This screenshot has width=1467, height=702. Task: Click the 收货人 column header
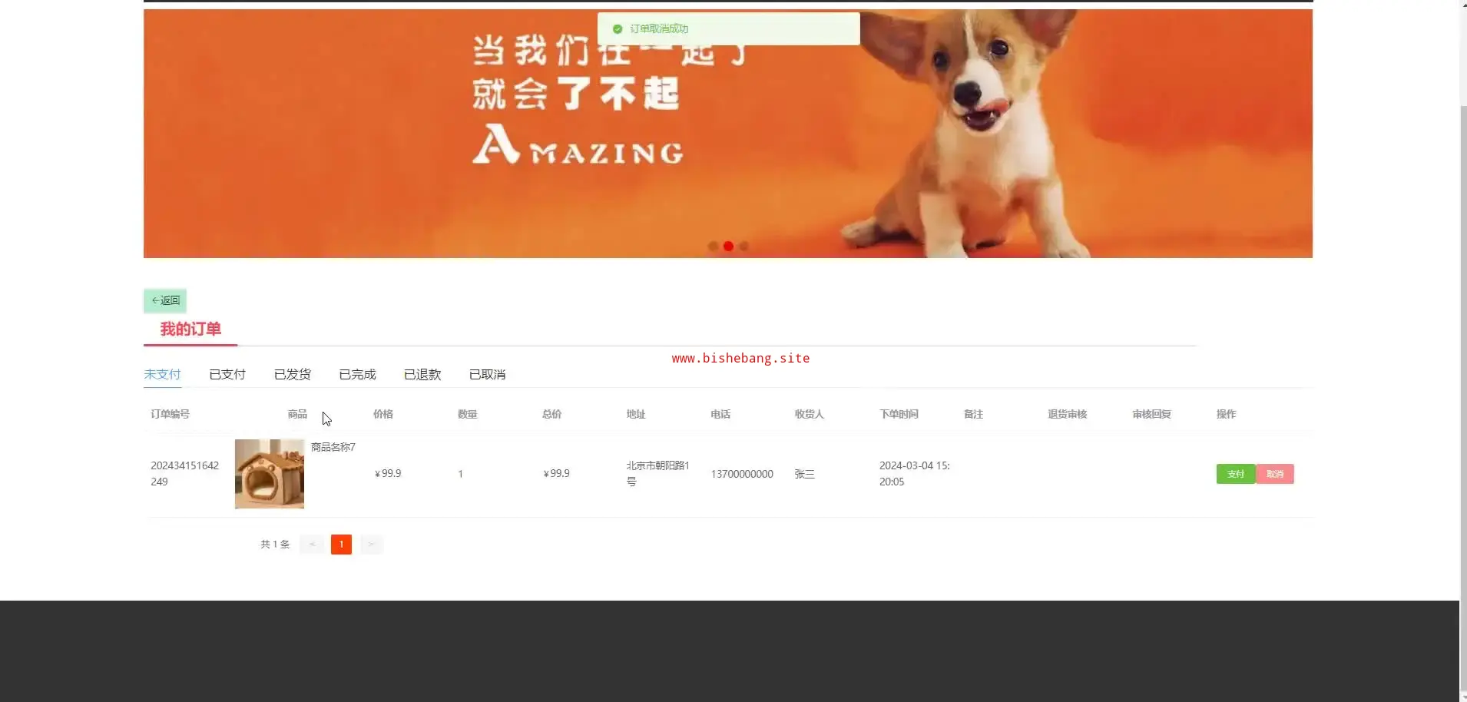[x=810, y=414]
